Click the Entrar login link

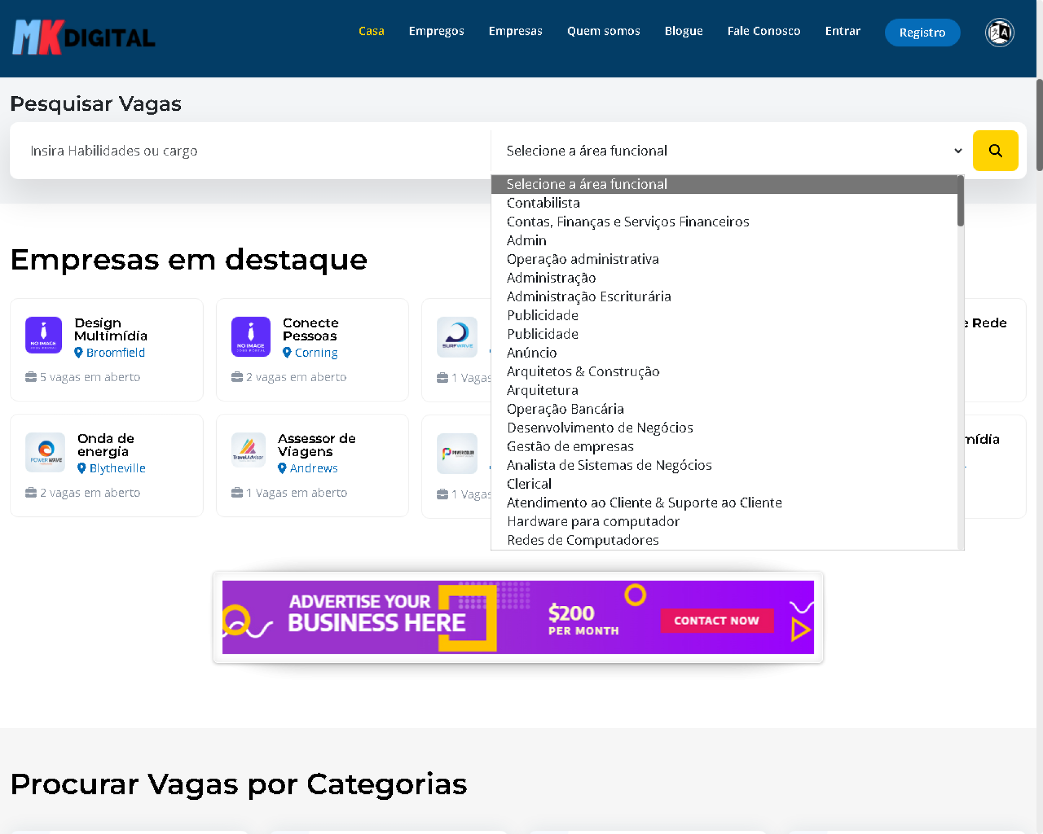tap(842, 31)
